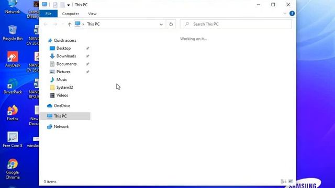Expand the ribbon using the chevron
This screenshot has width=335, height=188.
click(x=285, y=14)
